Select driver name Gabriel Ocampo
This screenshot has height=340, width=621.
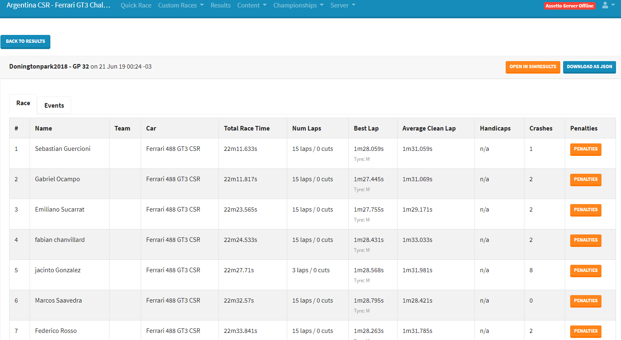tap(57, 179)
